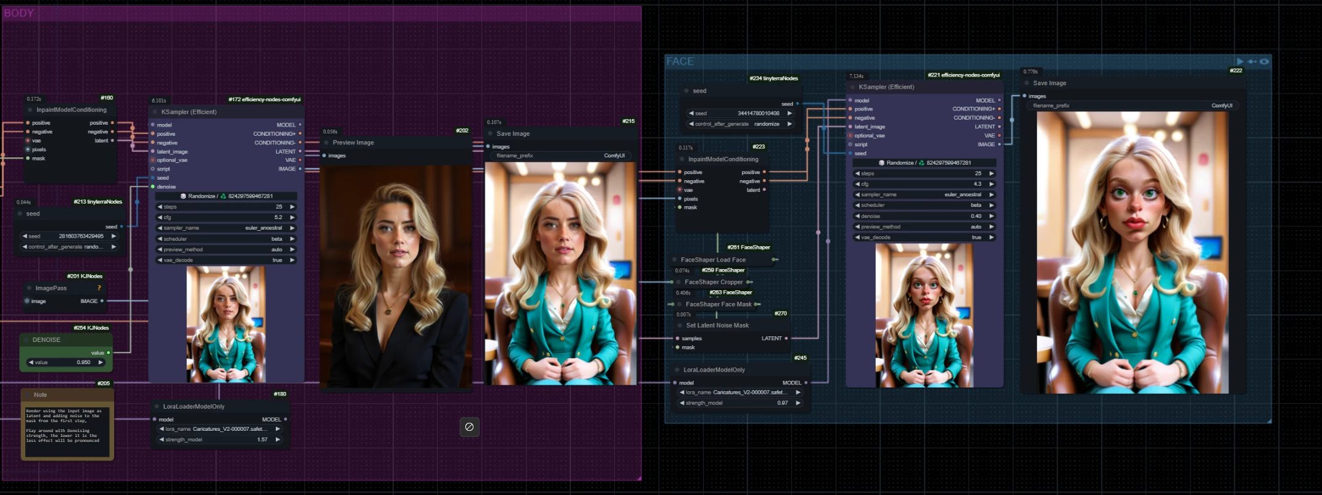Decrease cfg with left arrow in FACE KSampler
The height and width of the screenshot is (495, 1322).
pos(857,184)
